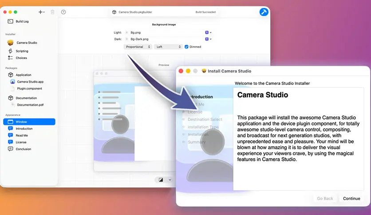Open the Proportional scaling dropdown
The height and width of the screenshot is (215, 371).
pos(138,47)
